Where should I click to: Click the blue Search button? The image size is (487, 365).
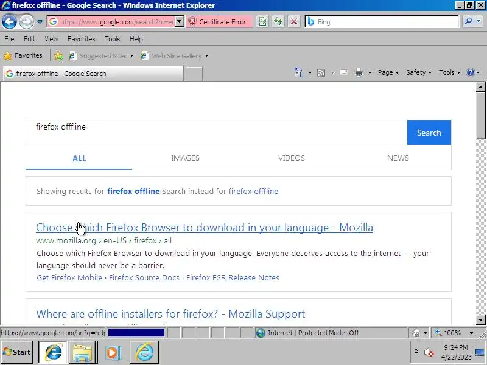coord(429,133)
